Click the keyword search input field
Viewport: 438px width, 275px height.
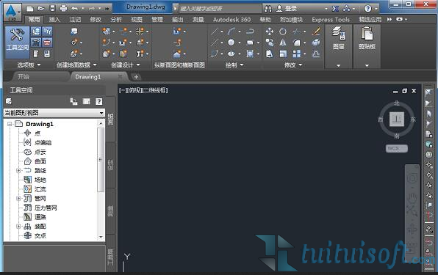[220, 9]
